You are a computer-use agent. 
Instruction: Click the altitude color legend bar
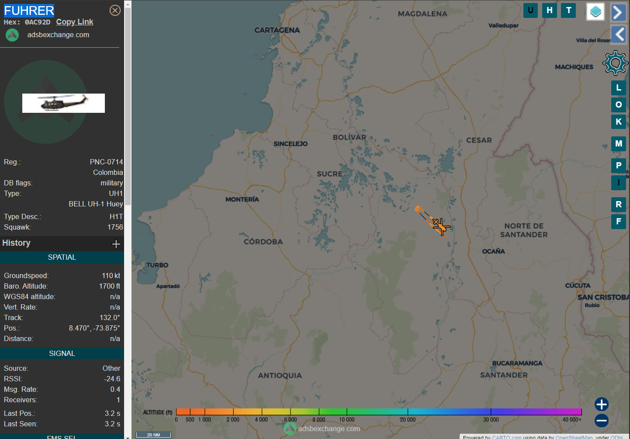(x=379, y=412)
